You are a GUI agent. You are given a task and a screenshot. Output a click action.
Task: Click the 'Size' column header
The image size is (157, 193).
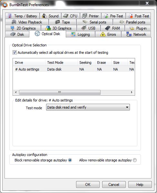click(120, 63)
